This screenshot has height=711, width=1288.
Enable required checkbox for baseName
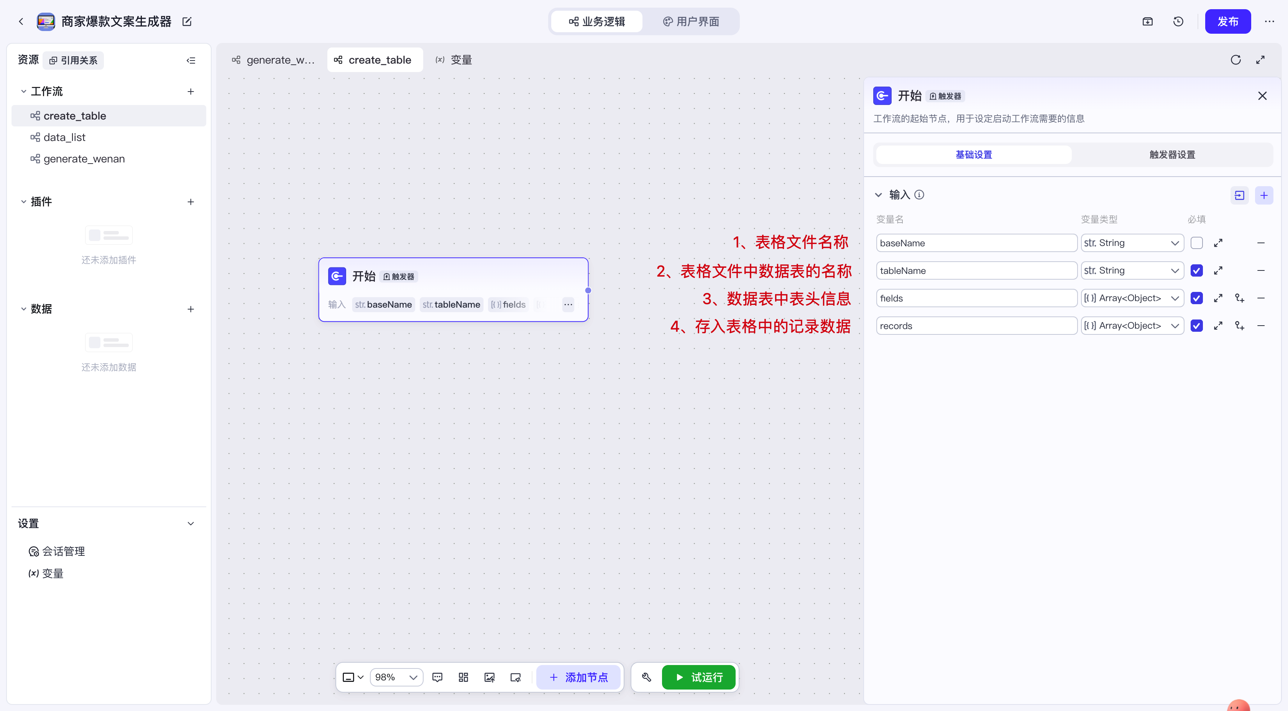click(x=1196, y=243)
